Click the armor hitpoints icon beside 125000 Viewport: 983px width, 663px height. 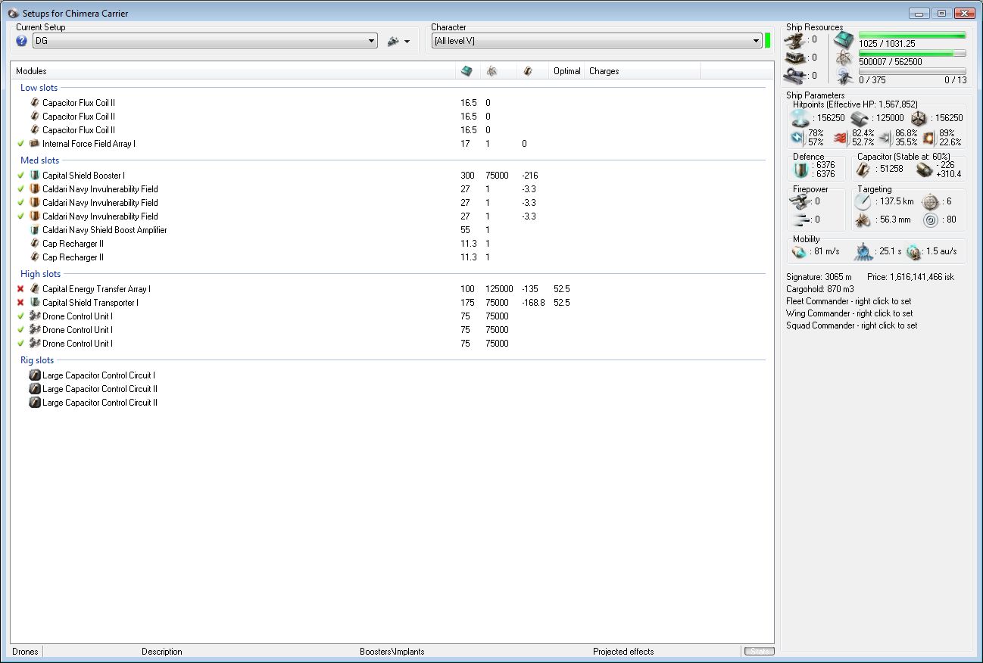[x=859, y=118]
